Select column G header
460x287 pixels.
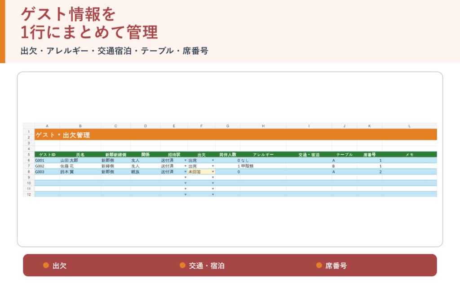(228, 126)
